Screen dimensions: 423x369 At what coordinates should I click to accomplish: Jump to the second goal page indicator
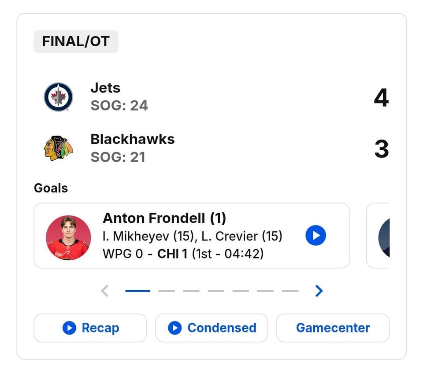167,291
